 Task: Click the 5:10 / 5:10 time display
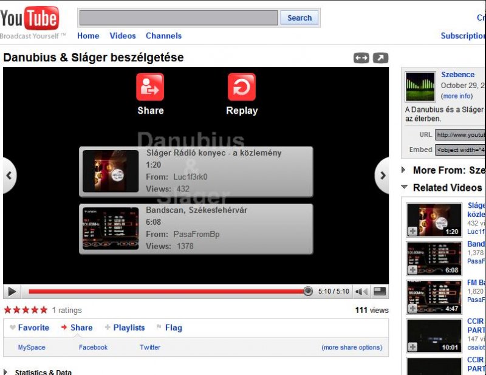pyautogui.click(x=334, y=292)
